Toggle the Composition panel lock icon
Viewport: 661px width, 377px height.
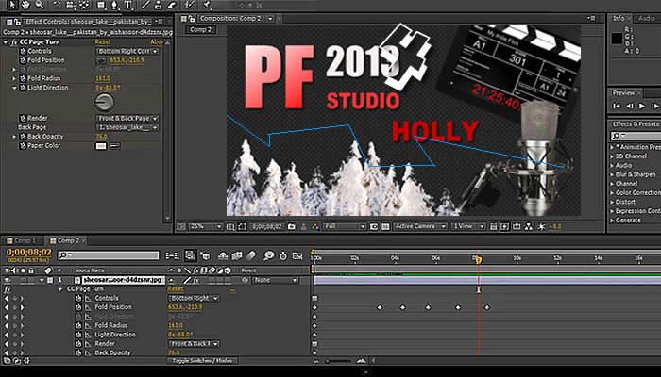192,19
